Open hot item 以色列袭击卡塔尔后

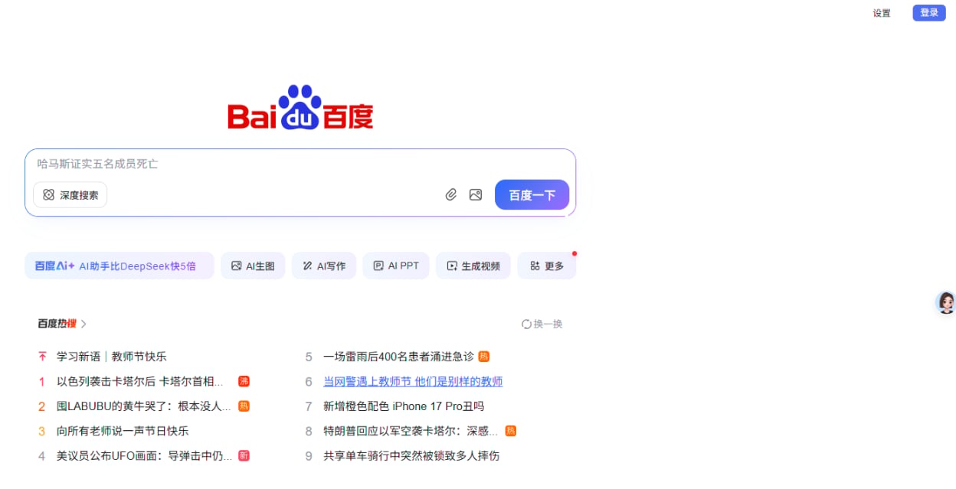point(140,381)
